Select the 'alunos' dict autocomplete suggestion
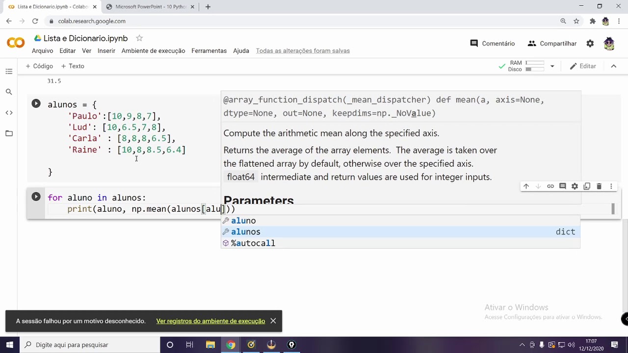This screenshot has height=353, width=628. coord(400,232)
